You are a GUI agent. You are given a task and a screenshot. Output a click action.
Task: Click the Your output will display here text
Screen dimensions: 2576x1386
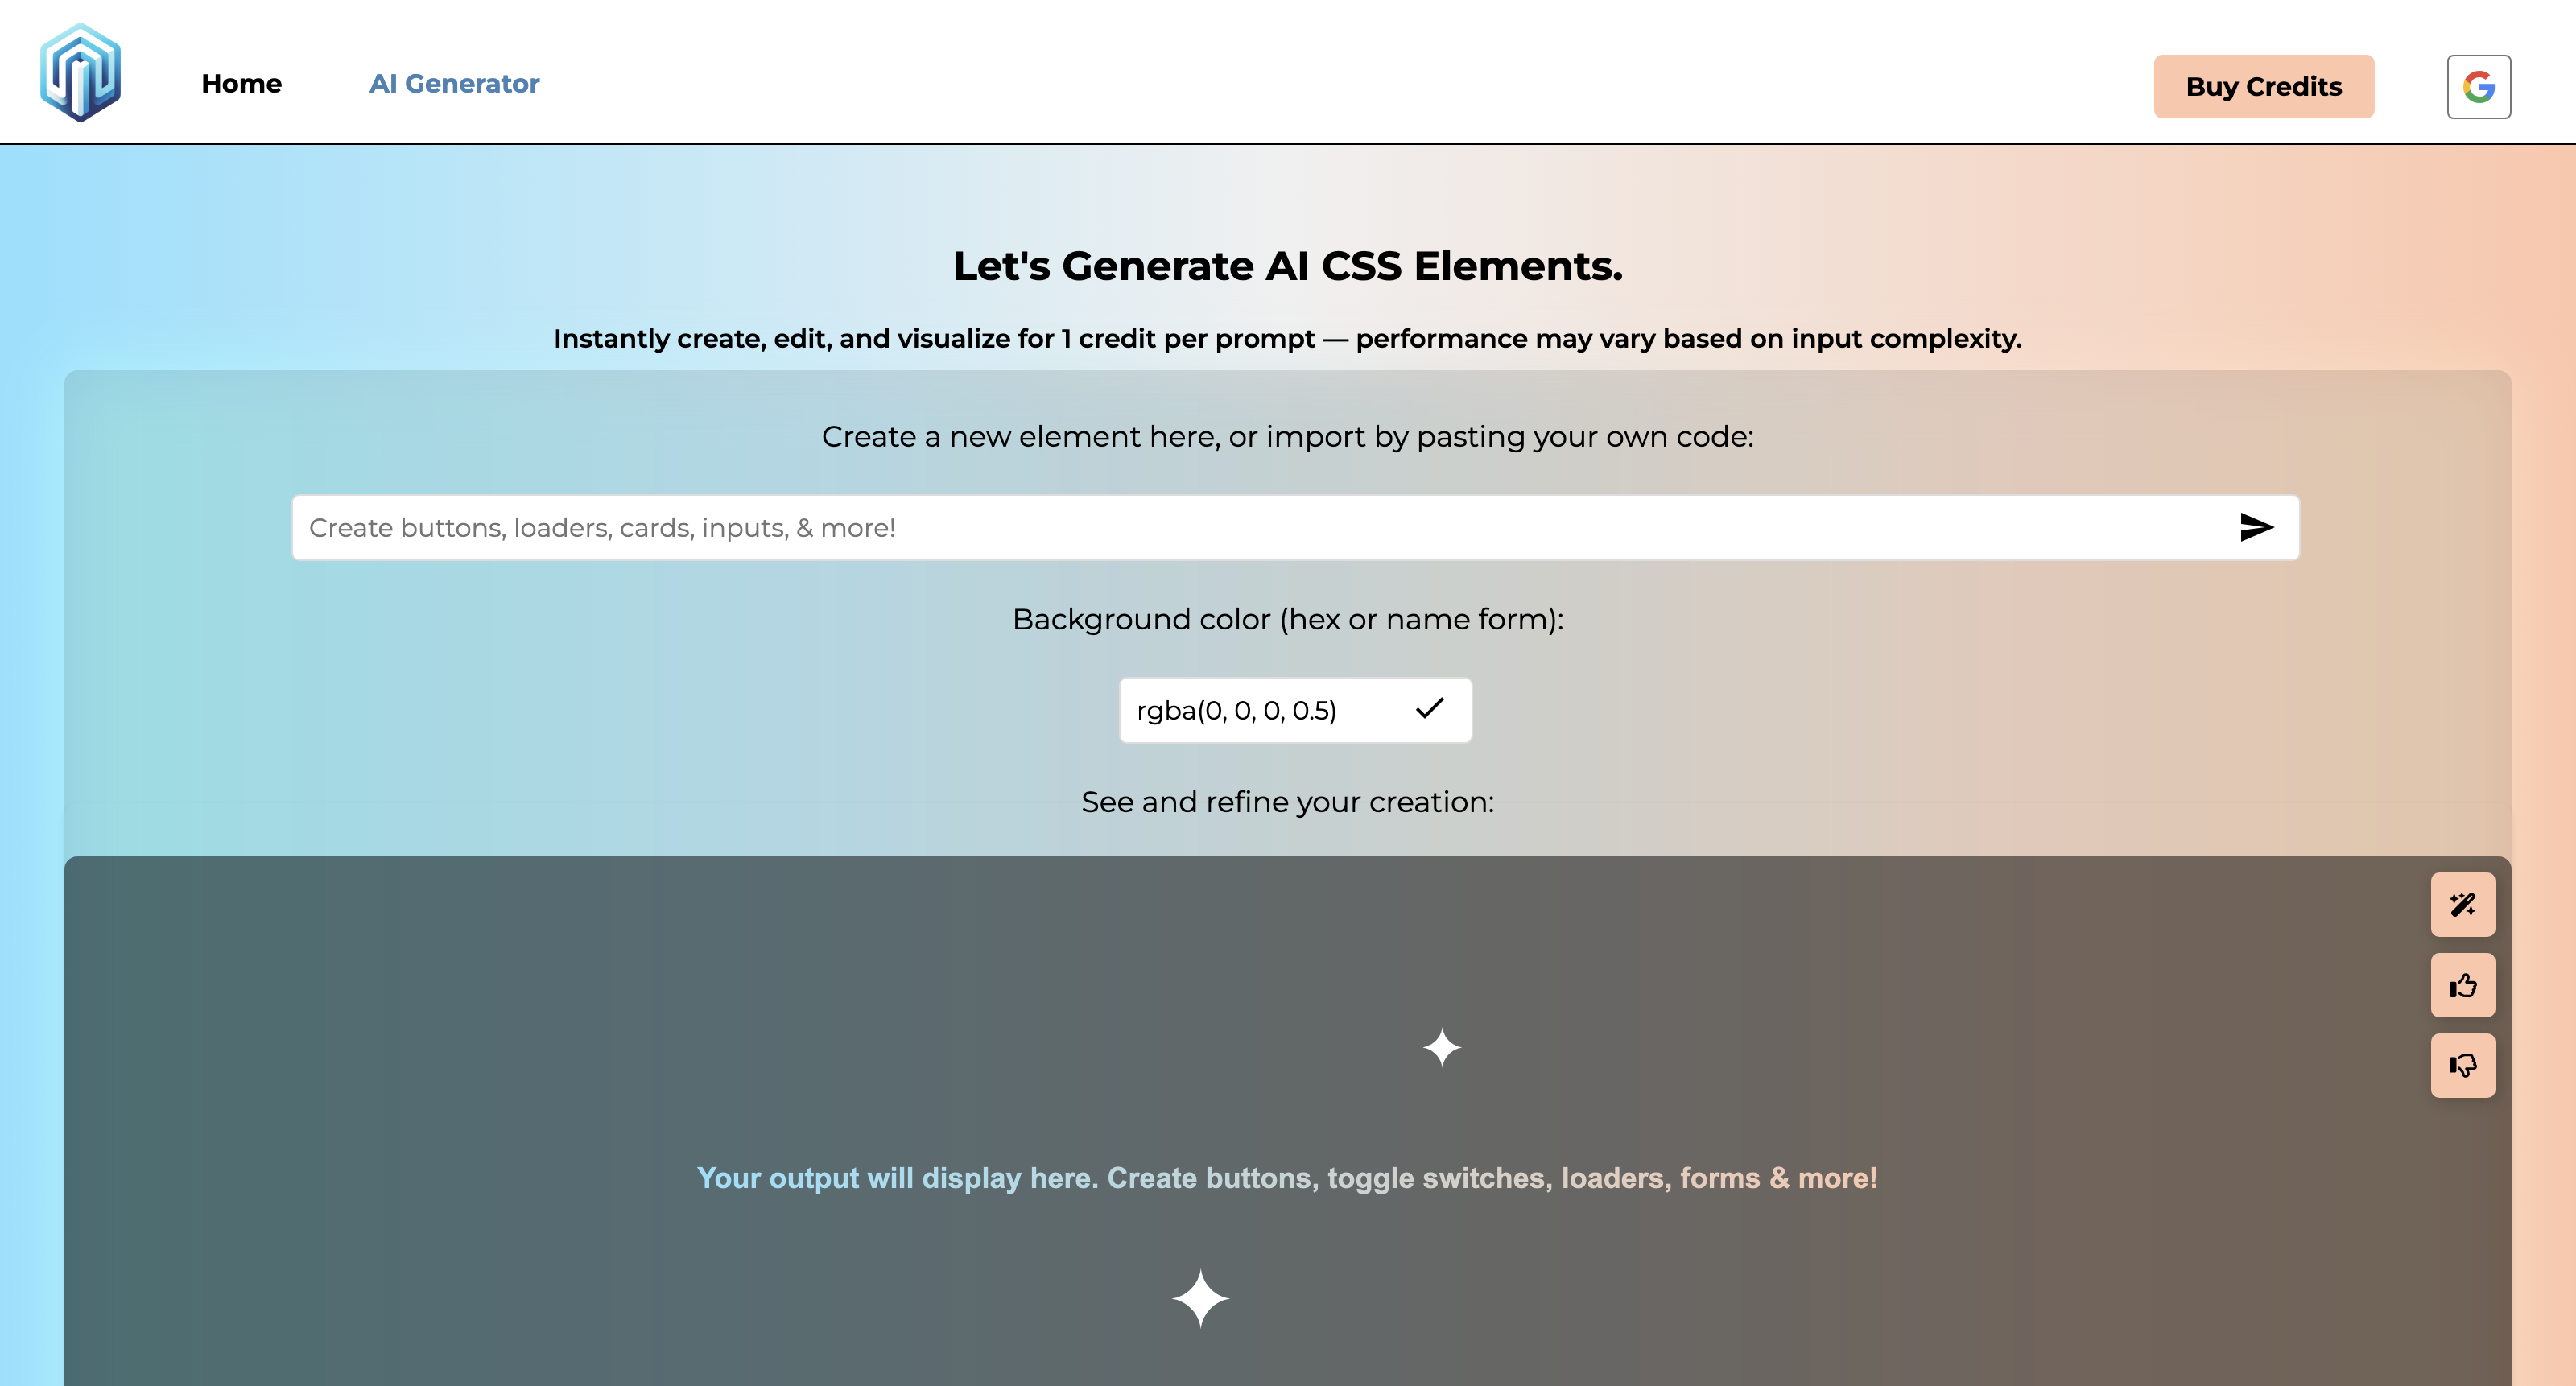click(1287, 1178)
